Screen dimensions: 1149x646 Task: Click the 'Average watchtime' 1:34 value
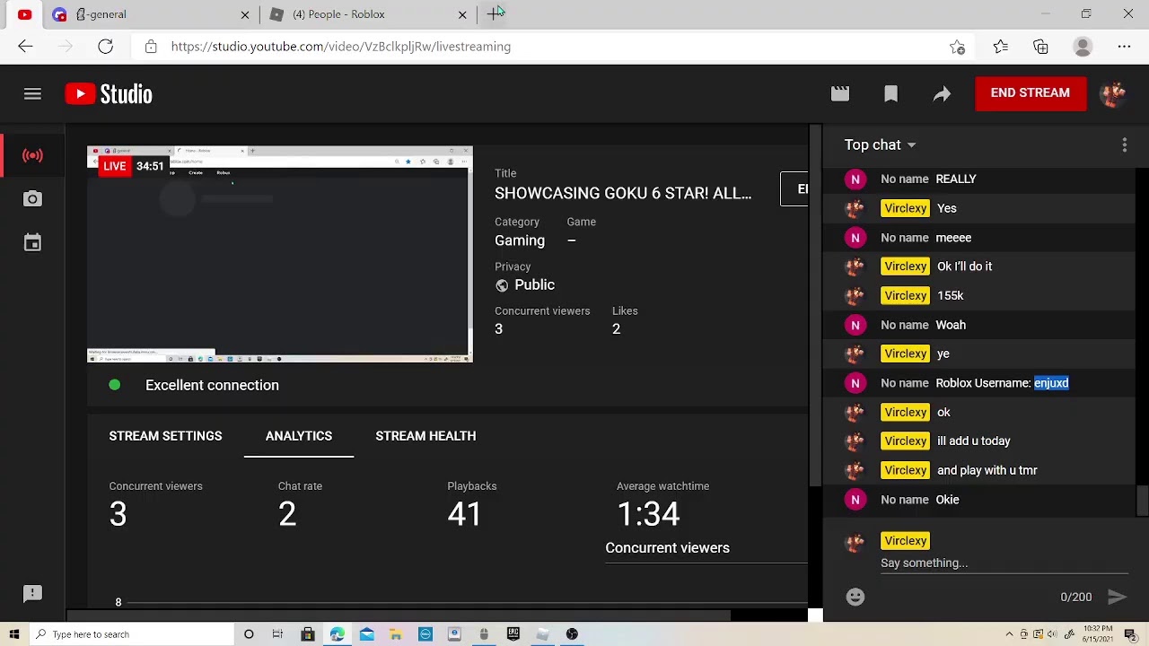(x=648, y=514)
